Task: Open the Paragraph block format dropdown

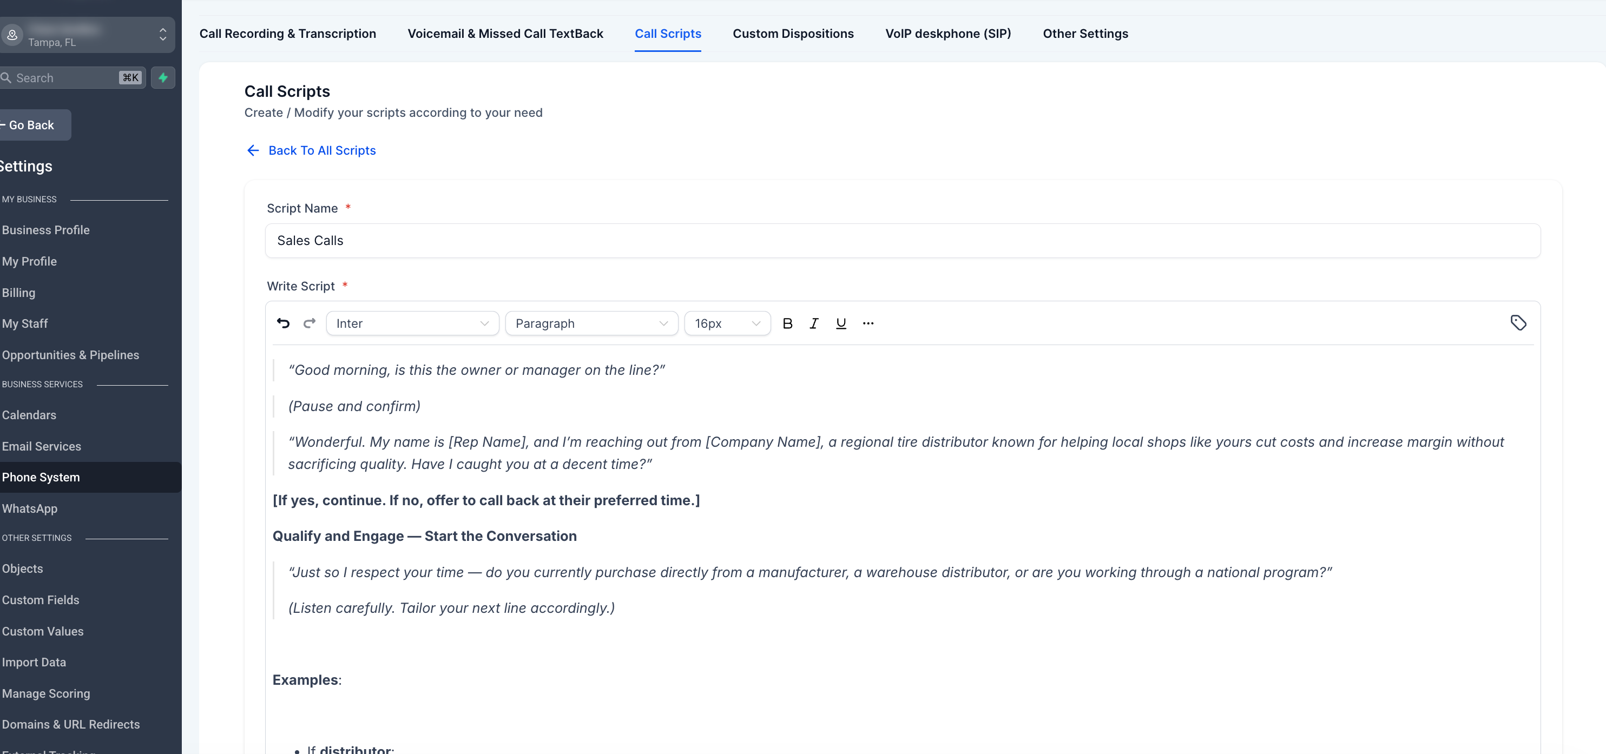Action: tap(591, 323)
